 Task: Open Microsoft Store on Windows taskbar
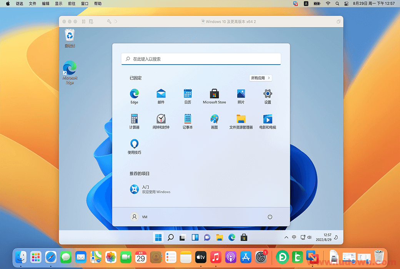click(x=244, y=237)
